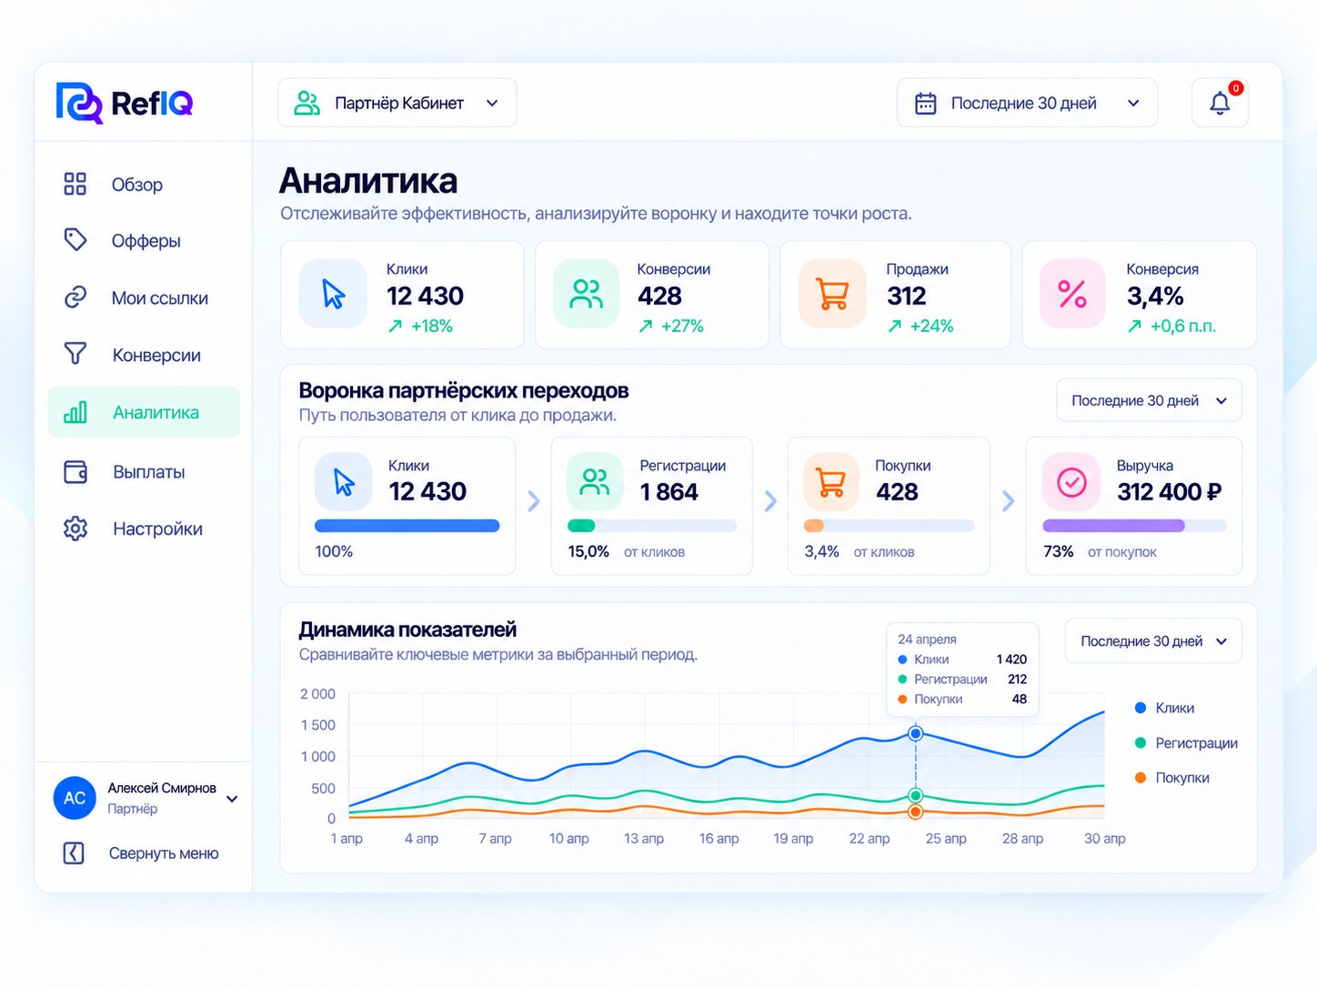Screen dimensions: 1317x988
Task: Open the notifications bell
Action: pos(1220,103)
